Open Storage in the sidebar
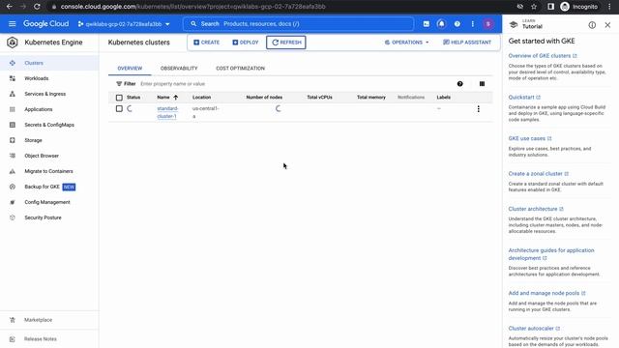 (33, 140)
